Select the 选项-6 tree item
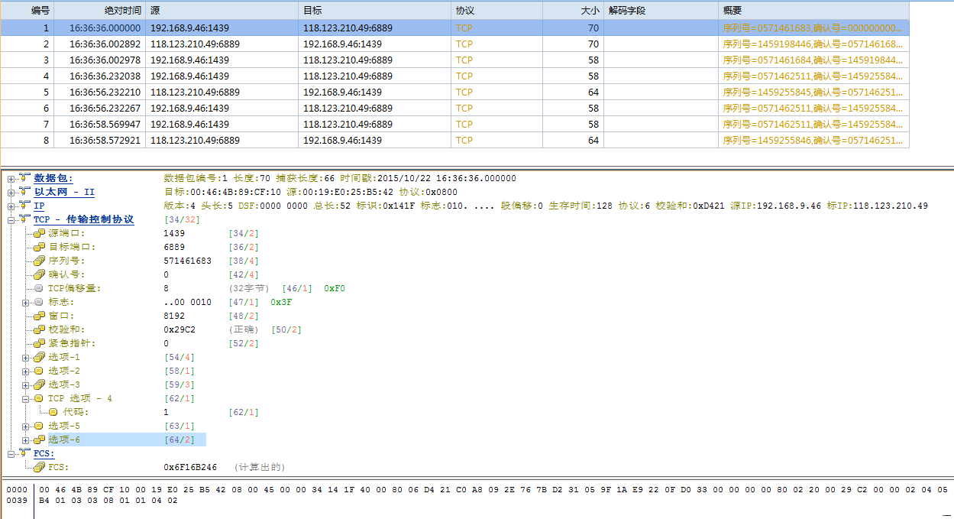Screen dimensions: 954x519 [x=64, y=440]
